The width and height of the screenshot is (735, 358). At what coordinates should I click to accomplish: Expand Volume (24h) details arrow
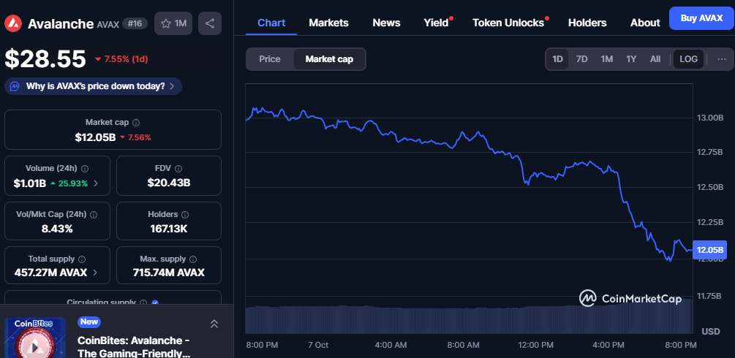point(96,183)
